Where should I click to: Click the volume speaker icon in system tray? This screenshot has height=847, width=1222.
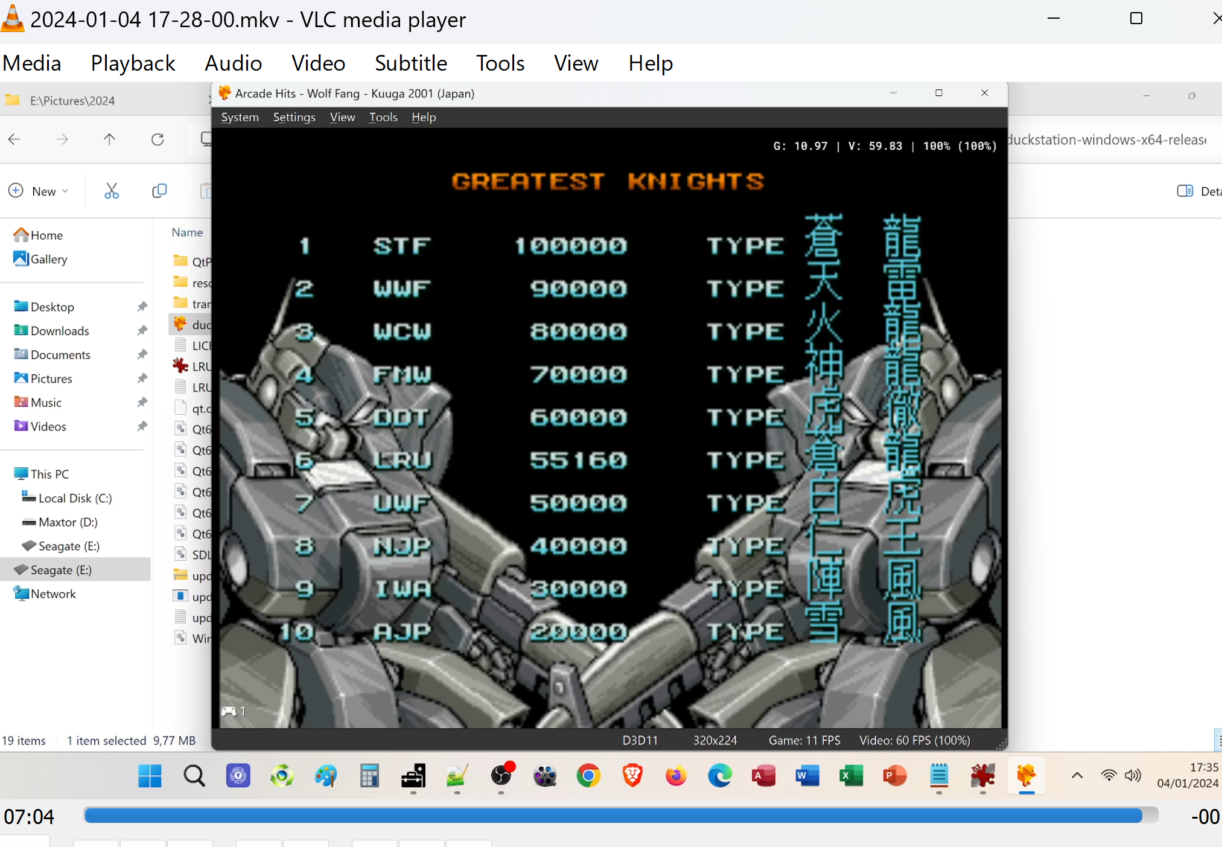pos(1133,776)
